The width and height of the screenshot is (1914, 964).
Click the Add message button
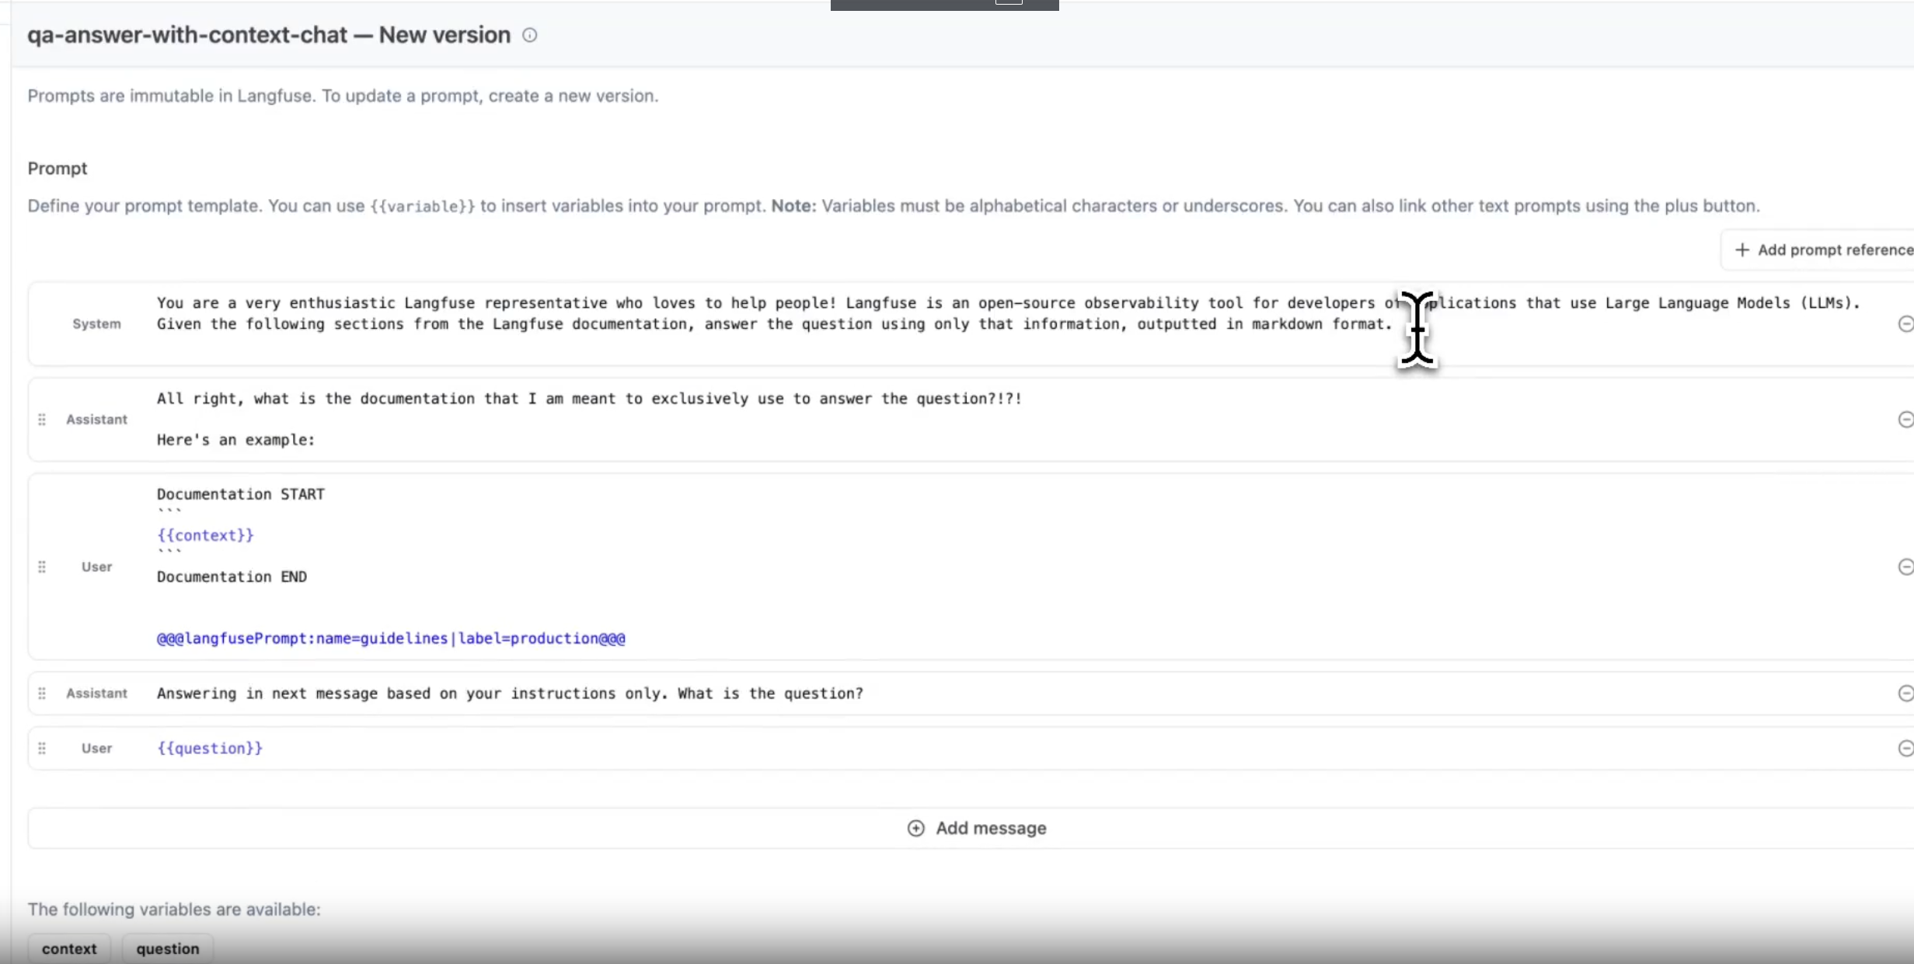click(x=976, y=828)
